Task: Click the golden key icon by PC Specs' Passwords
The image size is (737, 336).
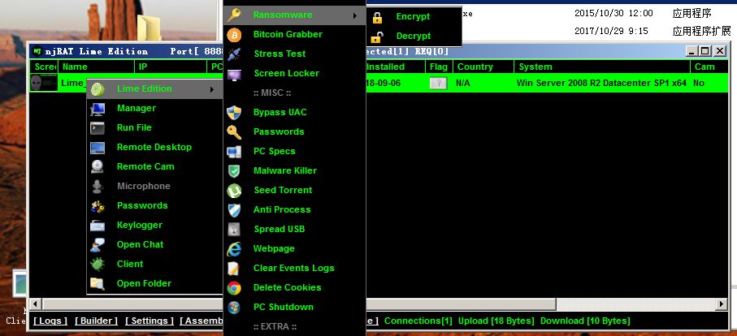Action: click(x=234, y=131)
